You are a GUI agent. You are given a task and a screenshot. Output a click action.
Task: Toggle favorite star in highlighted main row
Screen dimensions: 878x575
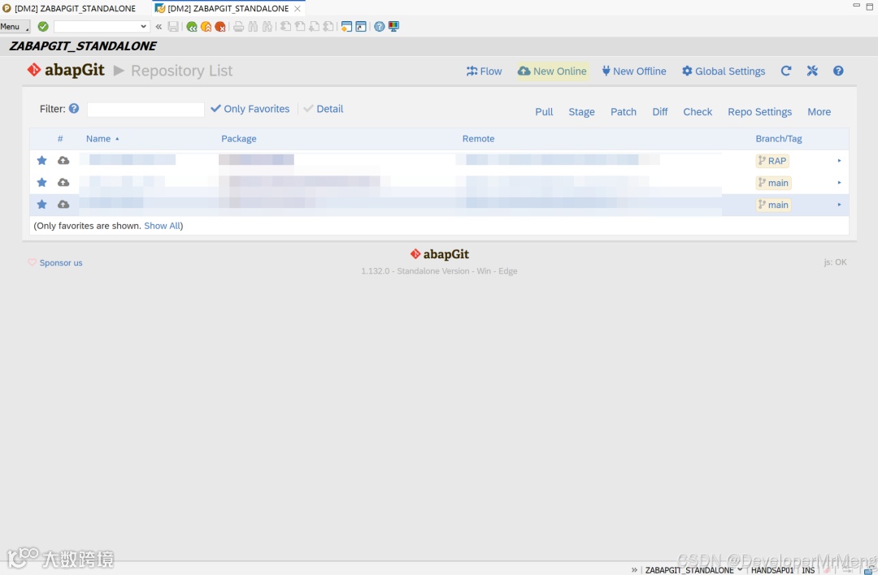click(x=42, y=204)
